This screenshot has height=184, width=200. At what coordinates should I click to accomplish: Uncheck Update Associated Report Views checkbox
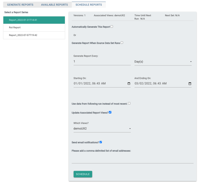pos(110,112)
